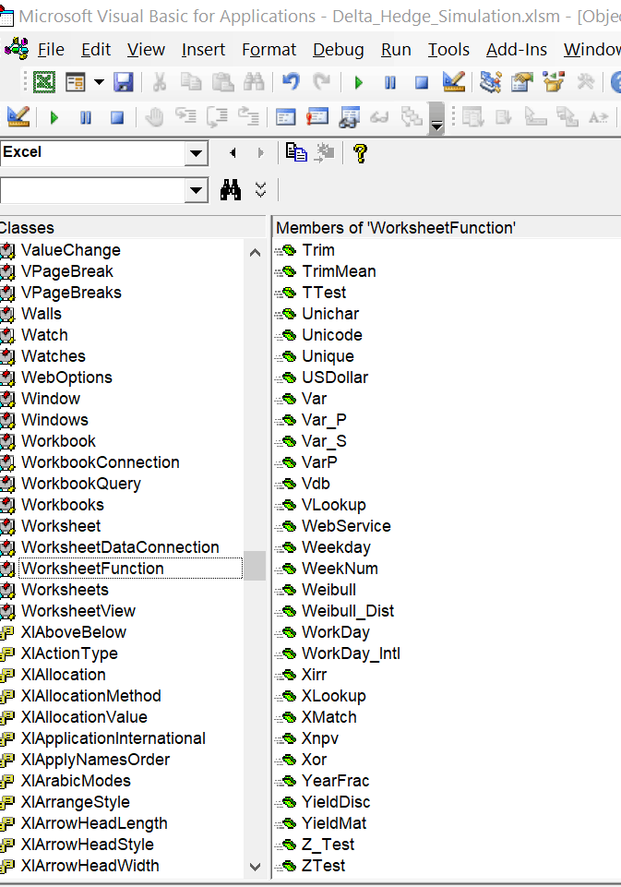621x887 pixels.
Task: Click the Find binoculars icon in Standard toolbar
Action: (x=254, y=82)
